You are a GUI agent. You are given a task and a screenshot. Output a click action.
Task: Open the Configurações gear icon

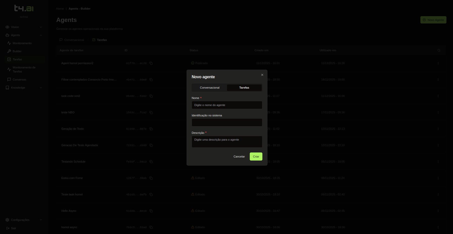coord(7,220)
